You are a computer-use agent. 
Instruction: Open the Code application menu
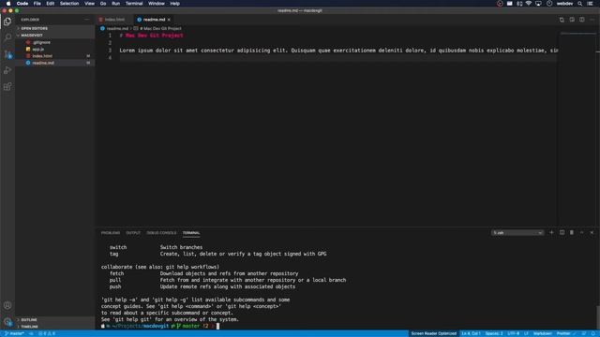[x=22, y=4]
